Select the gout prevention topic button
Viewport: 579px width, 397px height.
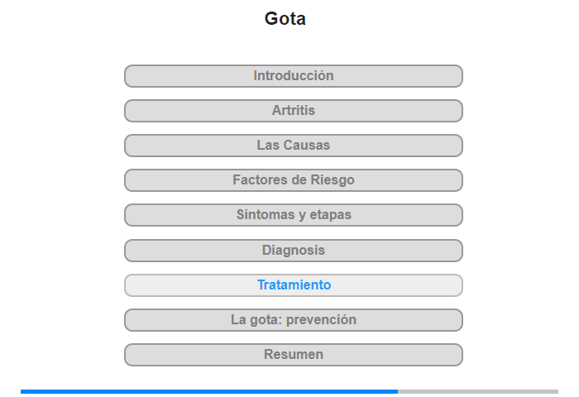[293, 320]
